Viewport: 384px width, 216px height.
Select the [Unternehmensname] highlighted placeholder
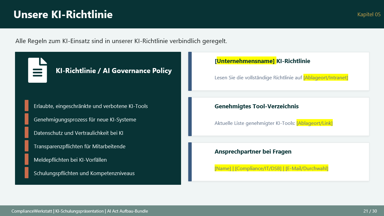(x=245, y=61)
